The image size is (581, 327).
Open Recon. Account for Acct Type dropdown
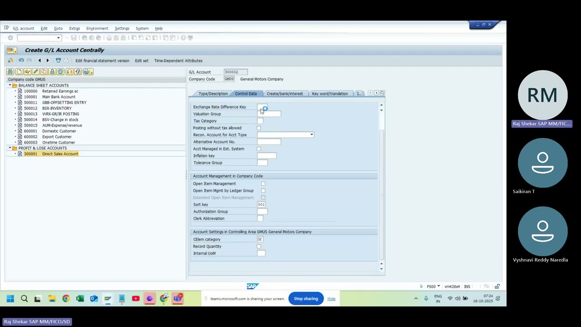tap(311, 135)
